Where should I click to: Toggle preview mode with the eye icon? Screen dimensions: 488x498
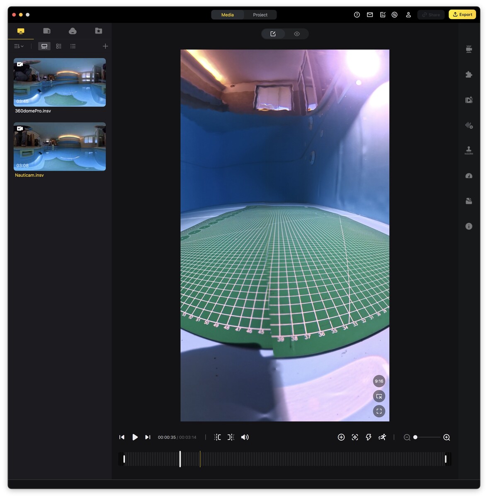pos(296,34)
